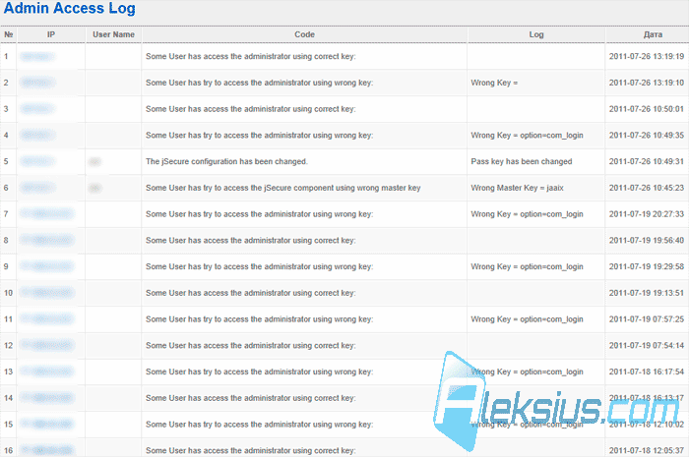Click the Log column header
The width and height of the screenshot is (689, 457).
point(536,34)
